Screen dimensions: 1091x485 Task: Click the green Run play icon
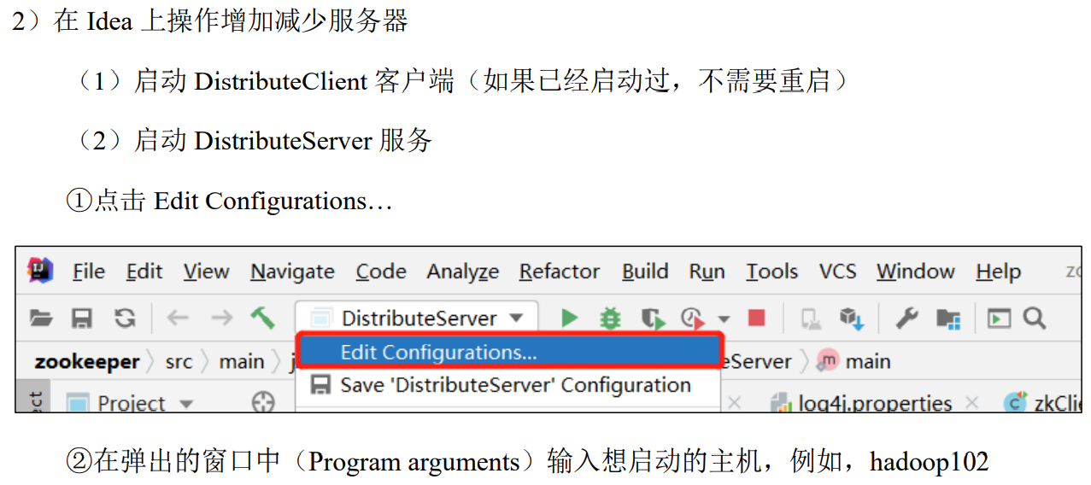[569, 318]
